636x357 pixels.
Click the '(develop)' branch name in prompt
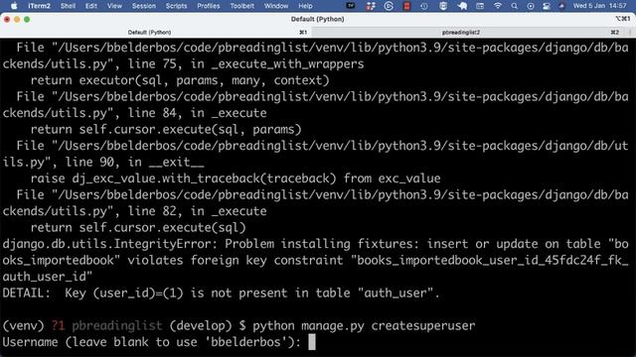point(201,326)
